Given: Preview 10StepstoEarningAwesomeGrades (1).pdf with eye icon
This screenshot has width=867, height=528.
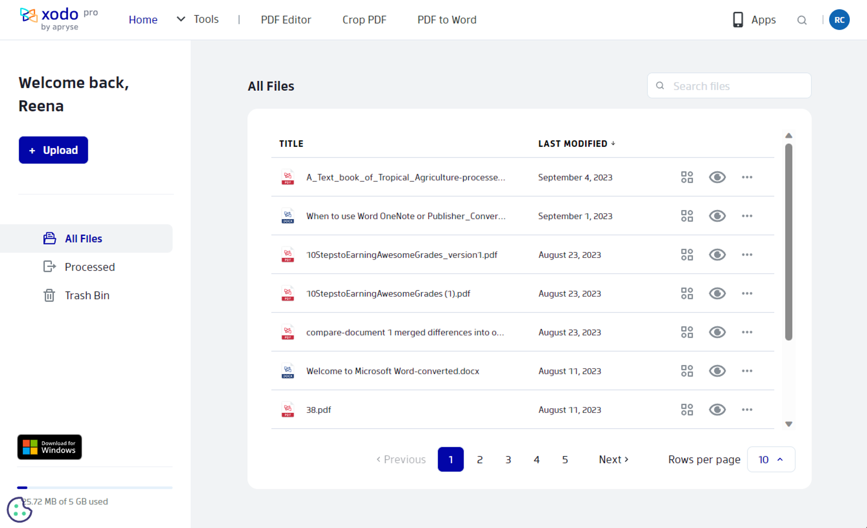Looking at the screenshot, I should pos(717,294).
